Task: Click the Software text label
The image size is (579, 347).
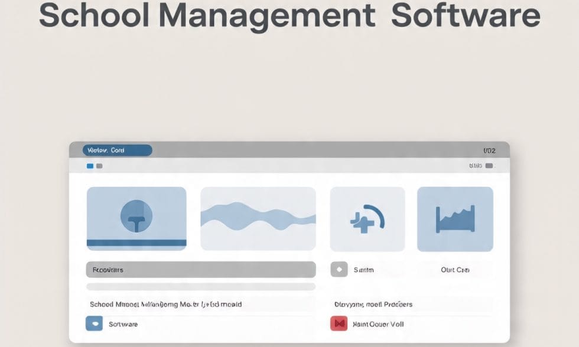Action: click(x=123, y=324)
